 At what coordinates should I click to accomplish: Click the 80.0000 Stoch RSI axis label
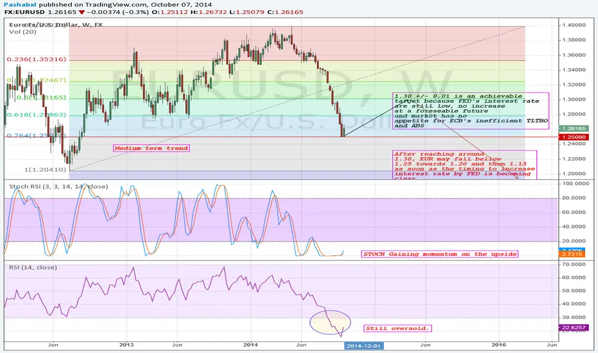point(574,198)
